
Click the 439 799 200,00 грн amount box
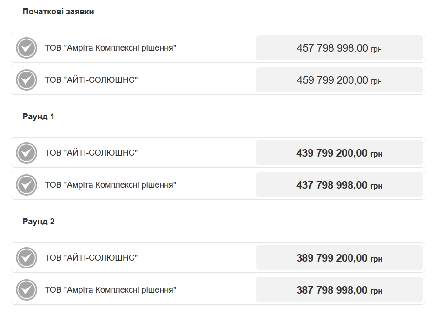point(340,153)
